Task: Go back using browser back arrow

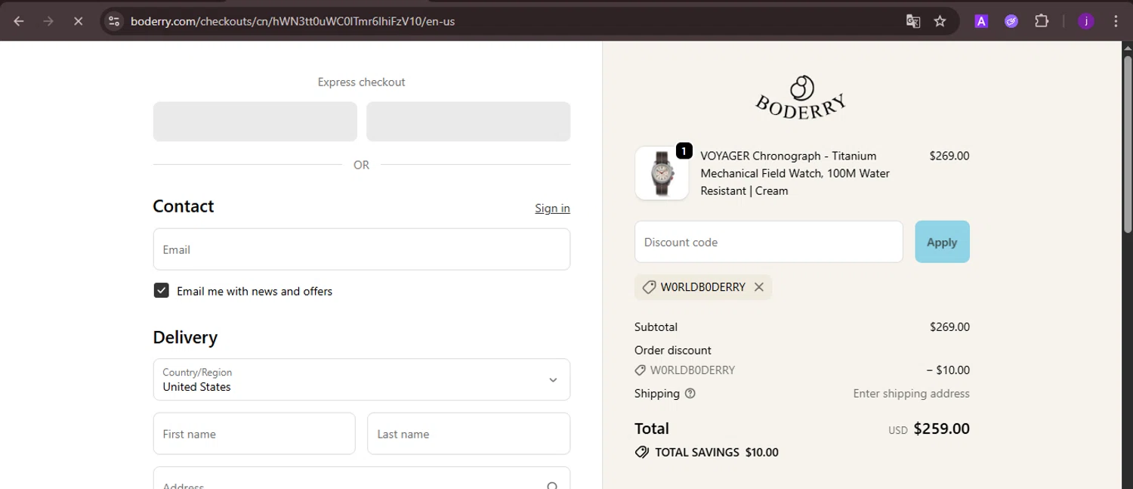Action: pos(19,21)
